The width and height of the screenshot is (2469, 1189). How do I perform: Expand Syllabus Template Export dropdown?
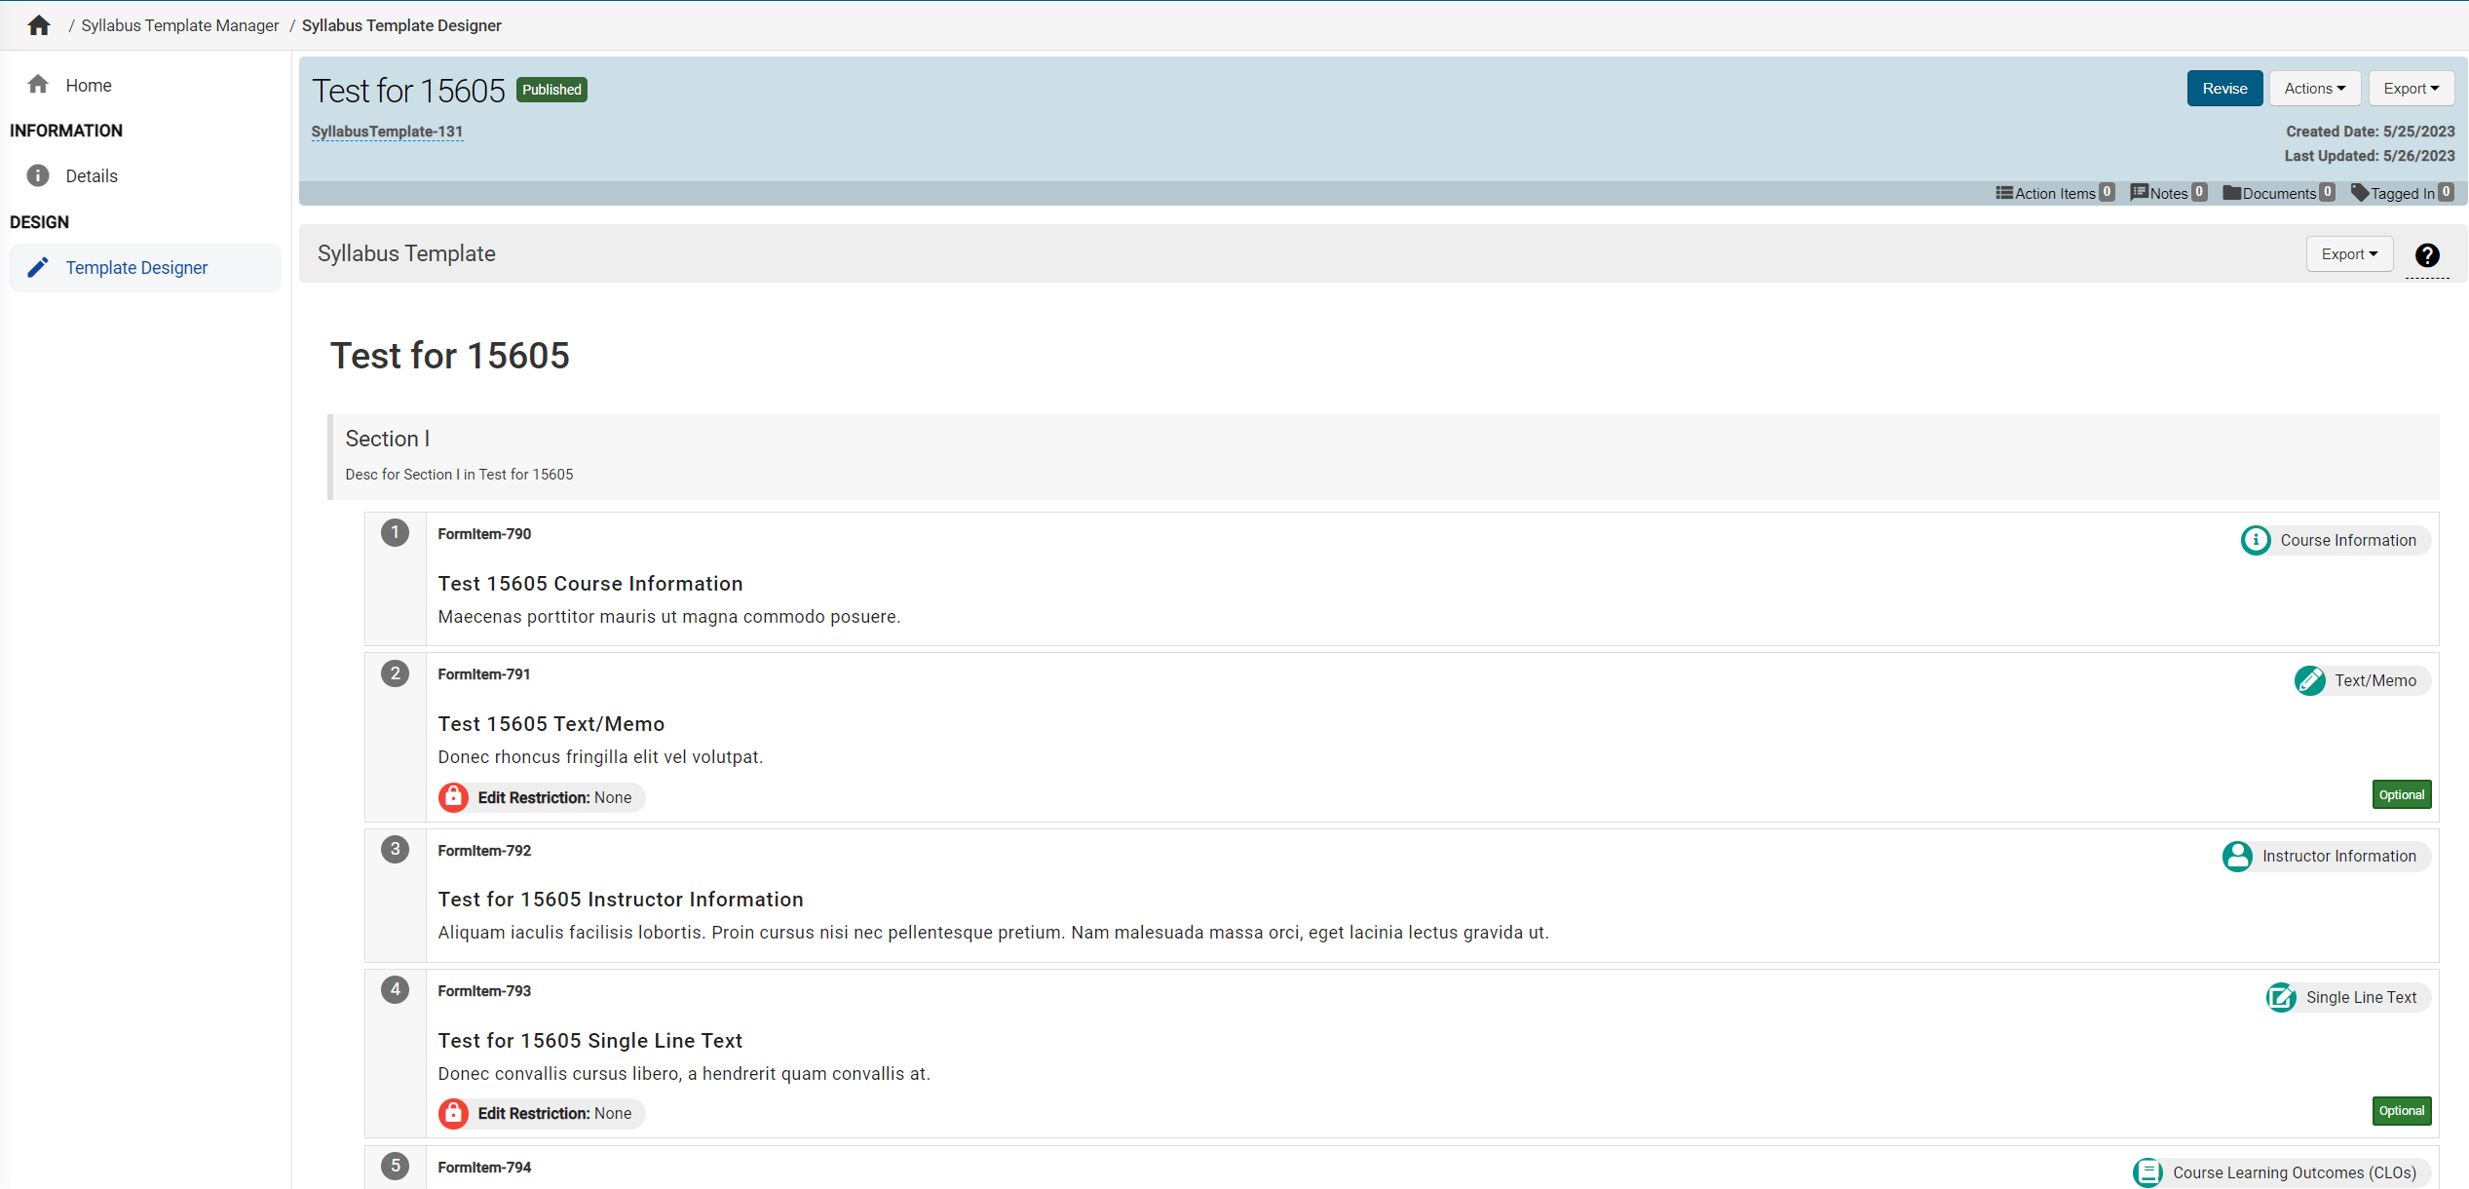point(2348,254)
